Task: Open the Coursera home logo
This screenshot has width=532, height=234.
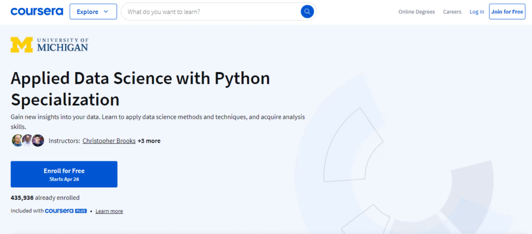Action: coord(37,11)
